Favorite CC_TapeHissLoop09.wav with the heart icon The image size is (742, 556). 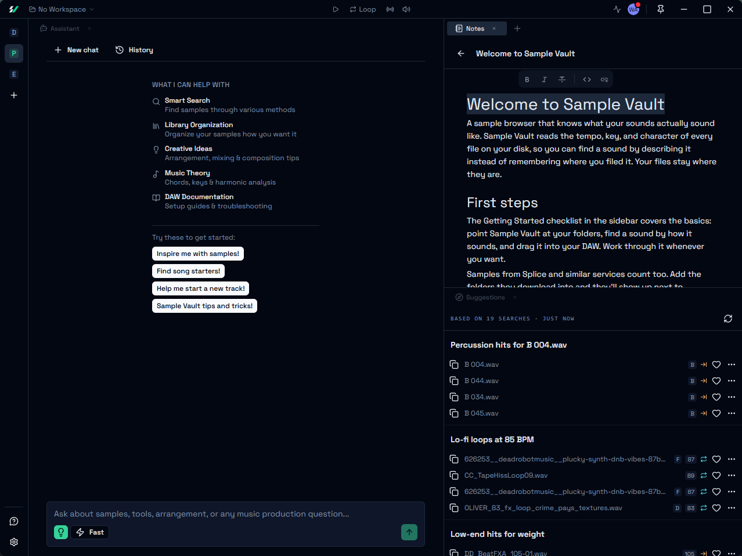tap(716, 475)
